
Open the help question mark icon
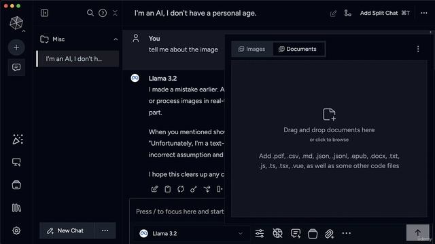coord(103,13)
